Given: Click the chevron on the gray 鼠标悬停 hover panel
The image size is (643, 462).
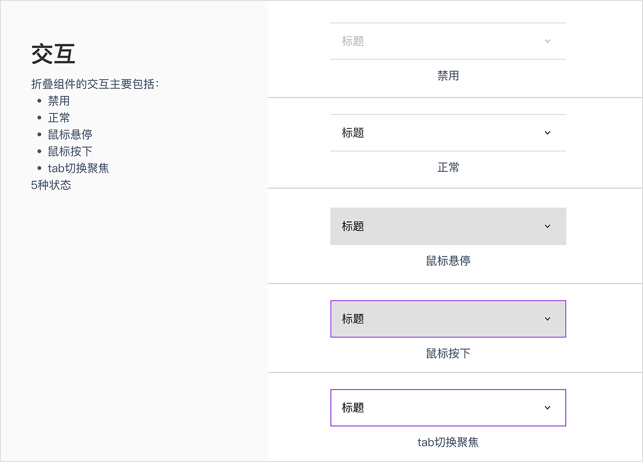Looking at the screenshot, I should point(547,226).
